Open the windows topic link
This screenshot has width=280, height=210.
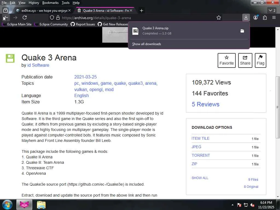pyautogui.click(x=90, y=83)
